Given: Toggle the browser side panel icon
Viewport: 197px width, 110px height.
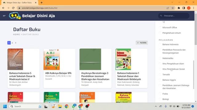Looking at the screenshot, I should pos(184,8).
